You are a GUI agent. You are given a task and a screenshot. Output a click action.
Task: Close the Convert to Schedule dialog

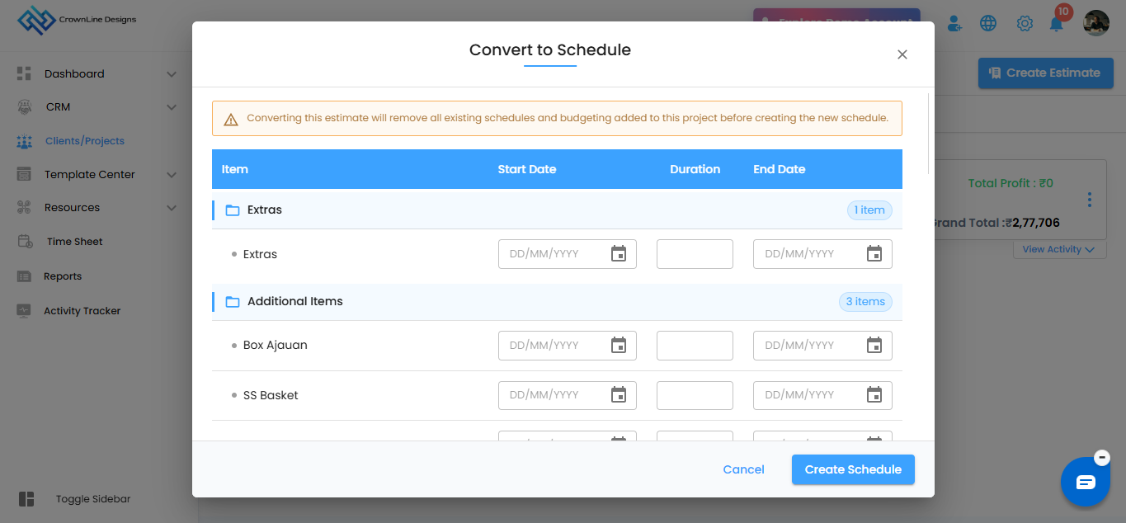902,54
